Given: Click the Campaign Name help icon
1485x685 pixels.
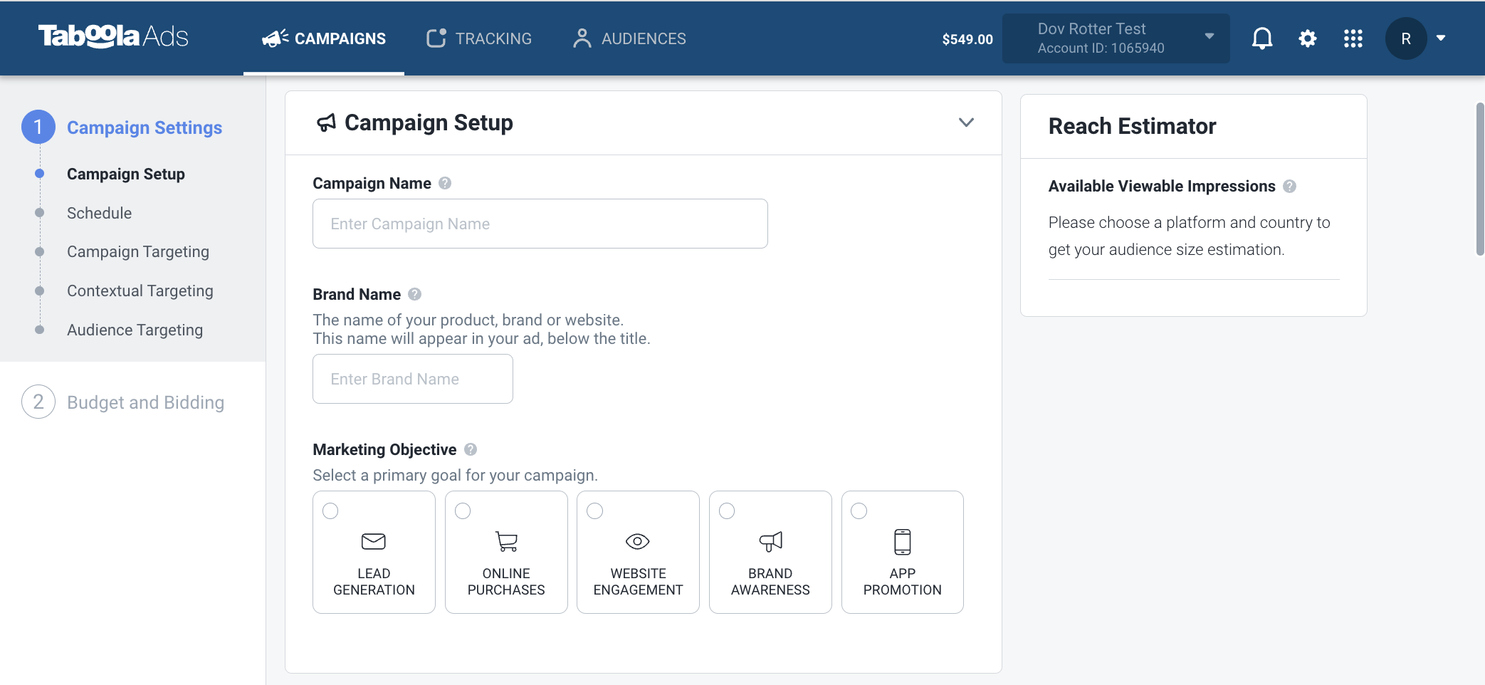Looking at the screenshot, I should coord(445,183).
